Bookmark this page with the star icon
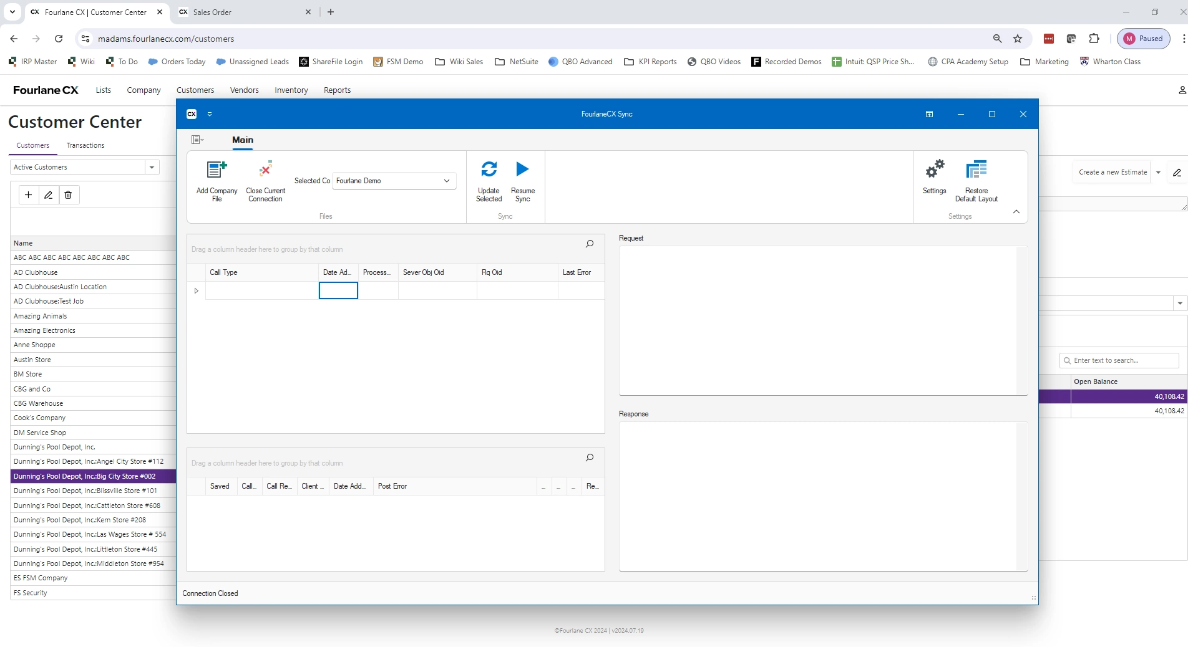1188x647 pixels. point(1018,39)
